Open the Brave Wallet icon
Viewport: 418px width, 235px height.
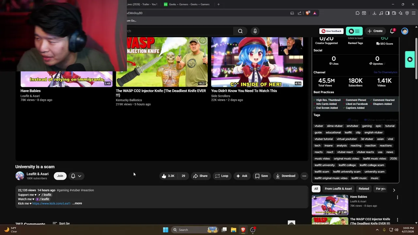pyautogui.click(x=394, y=13)
